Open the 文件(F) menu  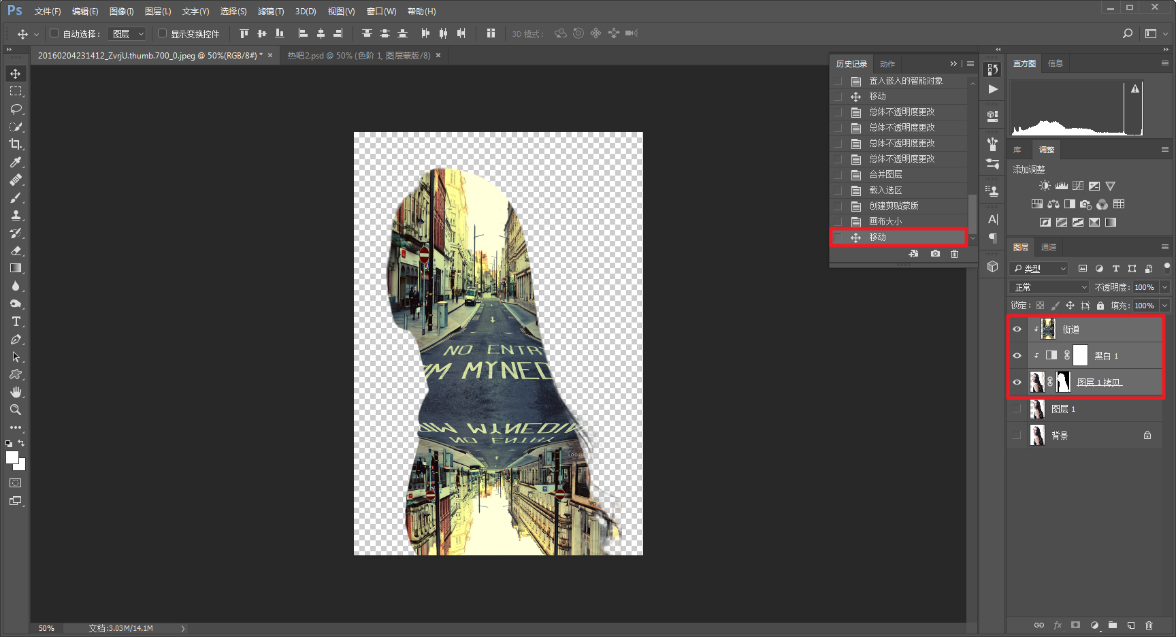48,12
